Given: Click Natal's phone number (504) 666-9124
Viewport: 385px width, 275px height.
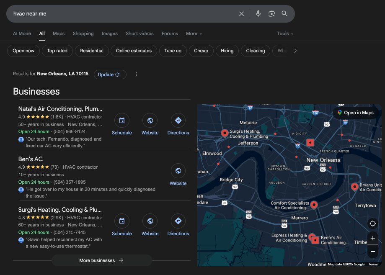Looking at the screenshot, I should point(70,131).
